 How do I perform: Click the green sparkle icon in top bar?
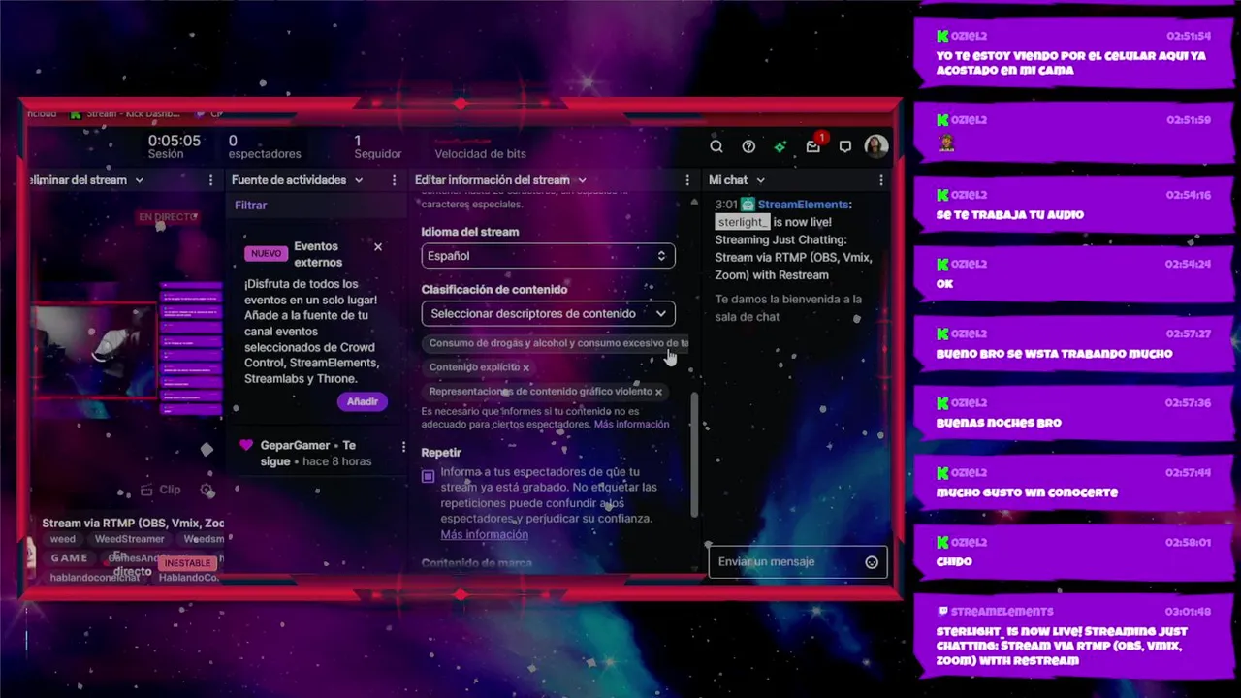(x=780, y=146)
